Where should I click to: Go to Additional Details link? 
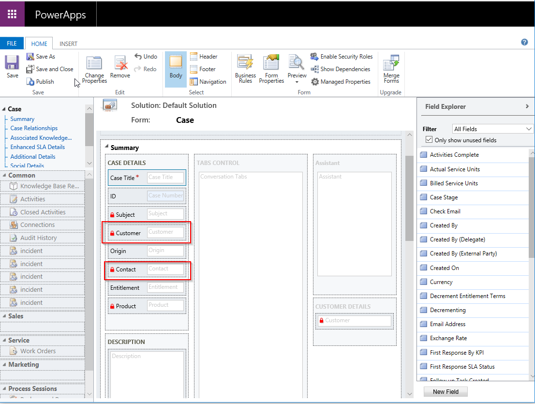click(x=33, y=157)
